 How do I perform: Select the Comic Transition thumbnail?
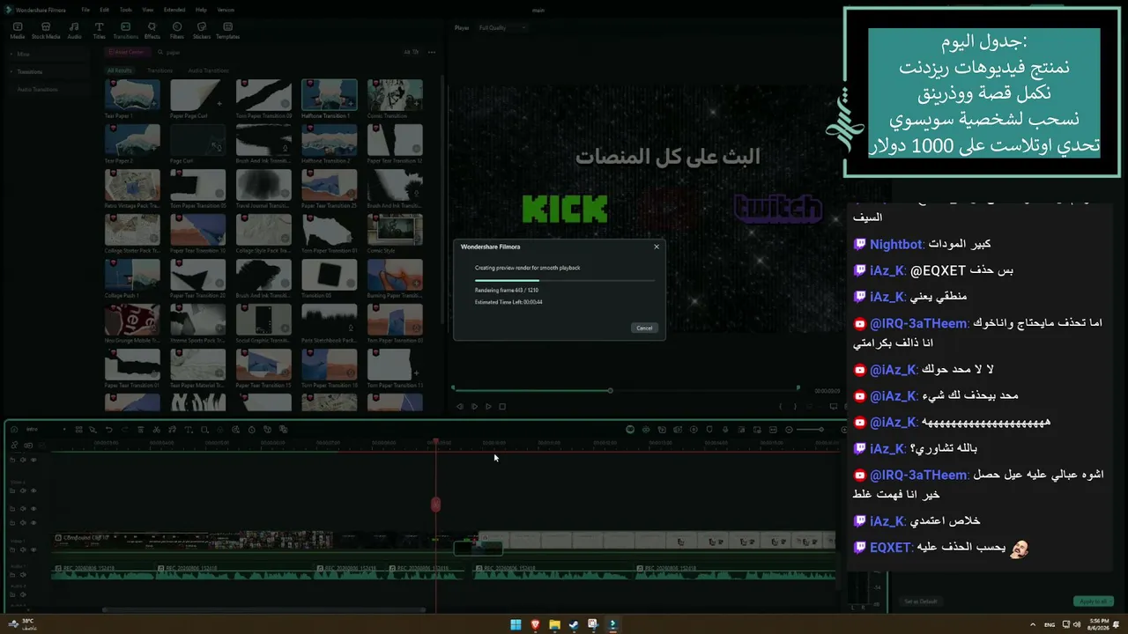coord(395,94)
